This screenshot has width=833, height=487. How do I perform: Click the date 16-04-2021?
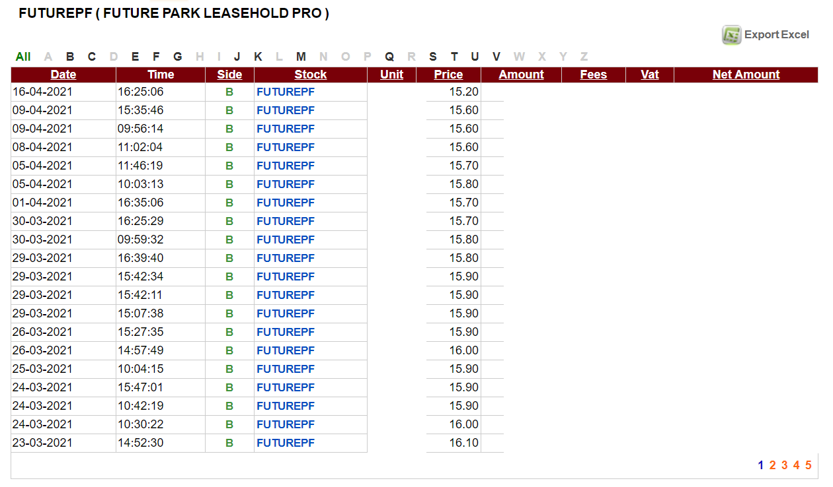coord(42,92)
